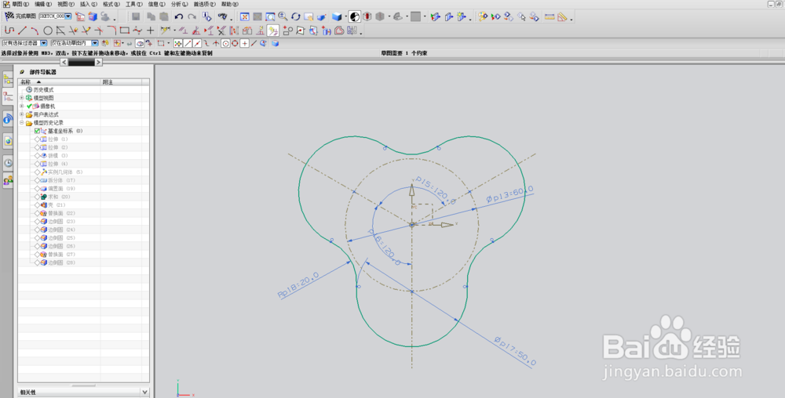Open the 帮助 (Help) menu
This screenshot has height=398, width=785.
tap(230, 4)
